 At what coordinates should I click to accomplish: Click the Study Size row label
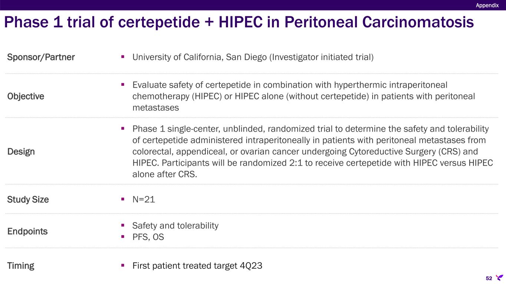(x=28, y=199)
